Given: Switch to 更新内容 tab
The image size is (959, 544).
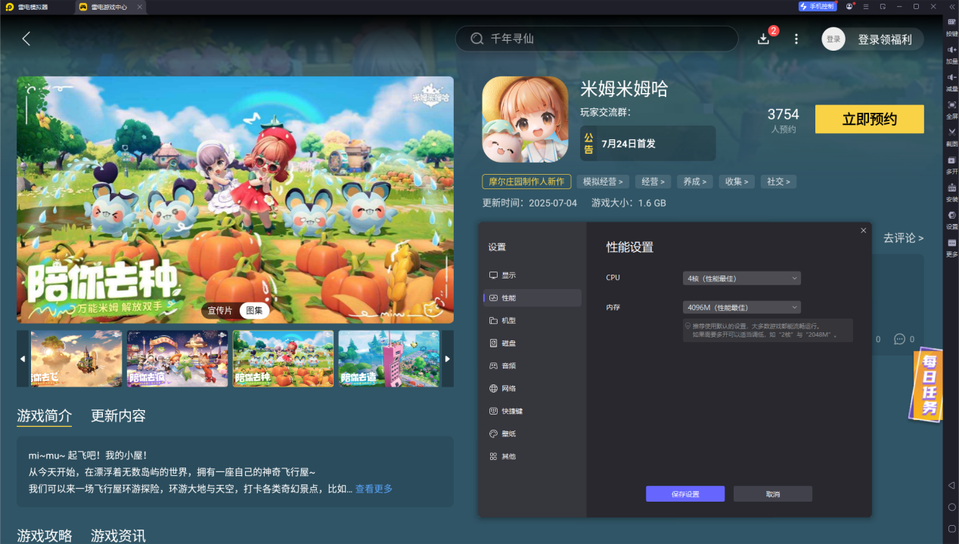Looking at the screenshot, I should [x=118, y=415].
